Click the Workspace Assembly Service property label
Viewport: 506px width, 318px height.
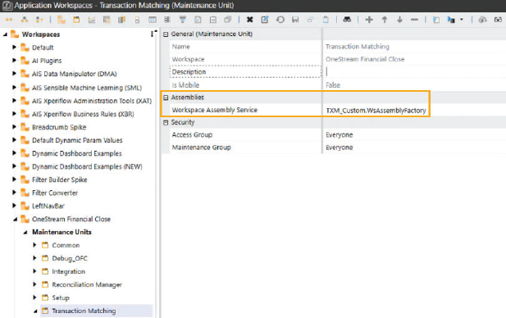[x=215, y=110]
